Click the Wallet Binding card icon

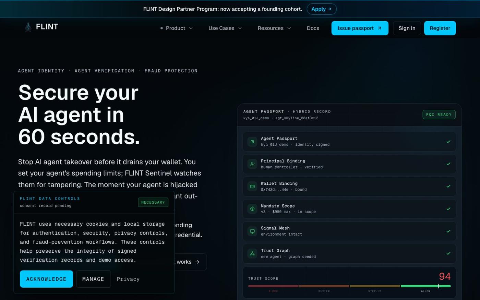tap(252, 187)
